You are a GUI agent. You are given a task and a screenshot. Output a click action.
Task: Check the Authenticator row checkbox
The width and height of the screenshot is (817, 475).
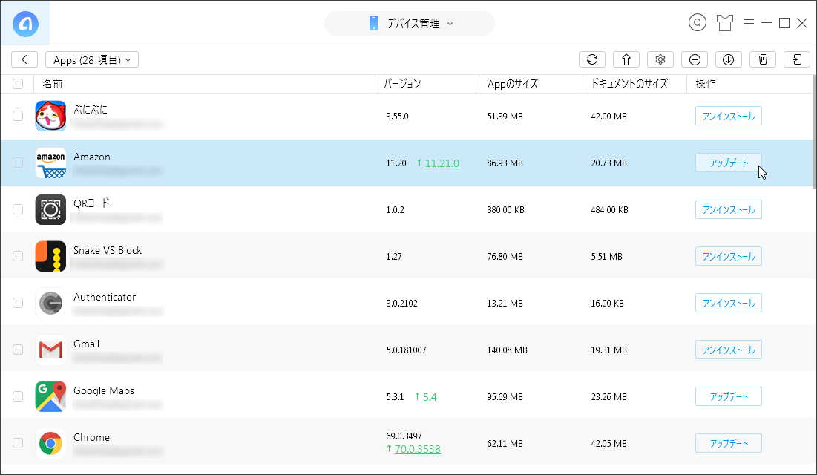18,302
